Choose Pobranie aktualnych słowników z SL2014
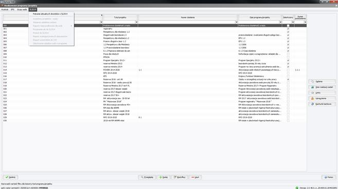Viewport: 338px width, 189px height. point(50,14)
